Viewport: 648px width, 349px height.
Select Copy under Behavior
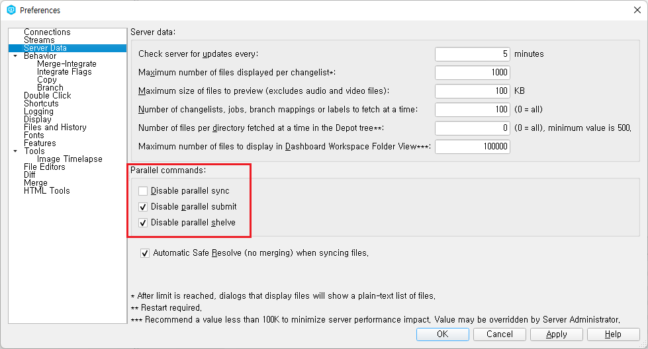pos(47,79)
